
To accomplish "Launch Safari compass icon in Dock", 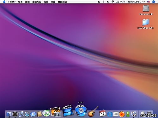I will [27, 114].
